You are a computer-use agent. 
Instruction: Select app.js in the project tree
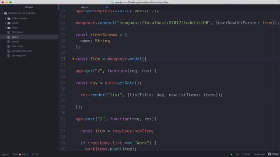coord(15,37)
